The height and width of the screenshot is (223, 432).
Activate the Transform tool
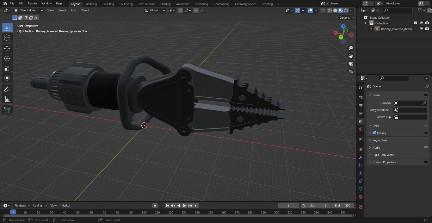point(7,78)
